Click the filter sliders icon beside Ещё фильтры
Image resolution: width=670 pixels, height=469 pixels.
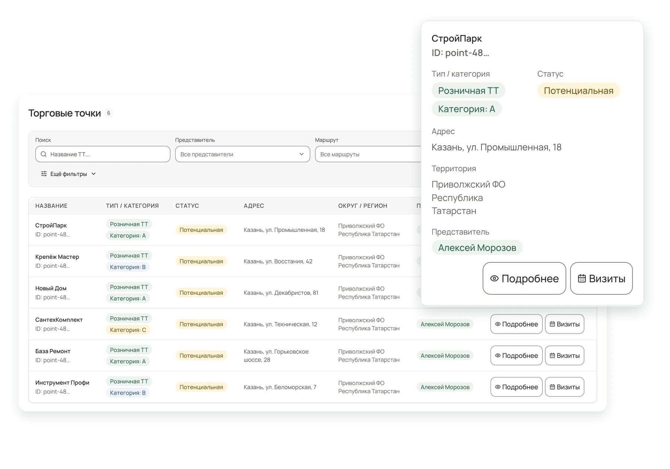tap(44, 174)
